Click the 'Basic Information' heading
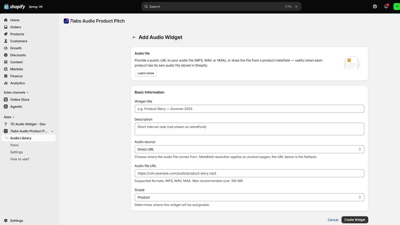This screenshot has height=225, width=400. pyautogui.click(x=149, y=92)
